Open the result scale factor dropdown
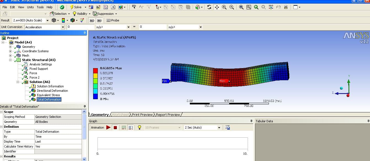Viewport: 370px width, 161px height. pos(47,20)
